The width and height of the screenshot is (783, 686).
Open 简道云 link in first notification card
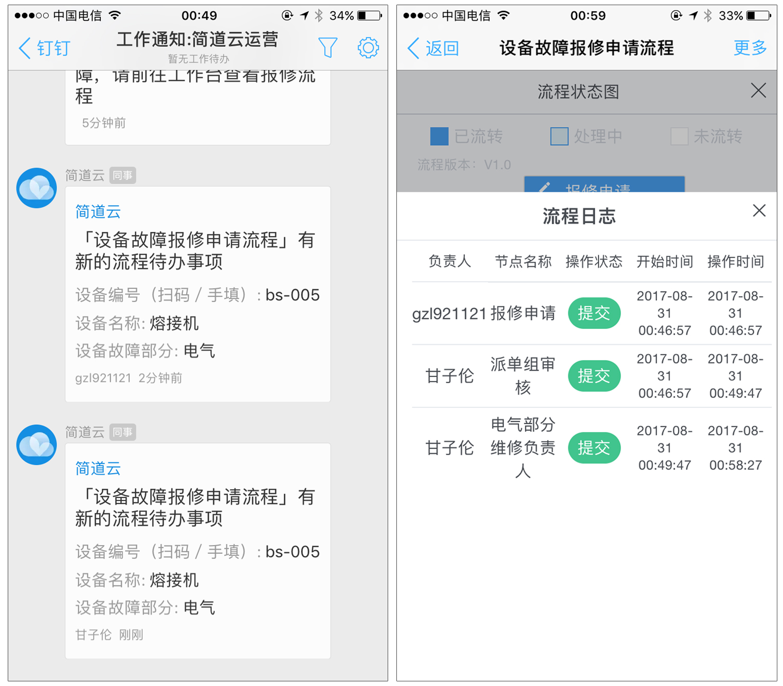pos(98,212)
